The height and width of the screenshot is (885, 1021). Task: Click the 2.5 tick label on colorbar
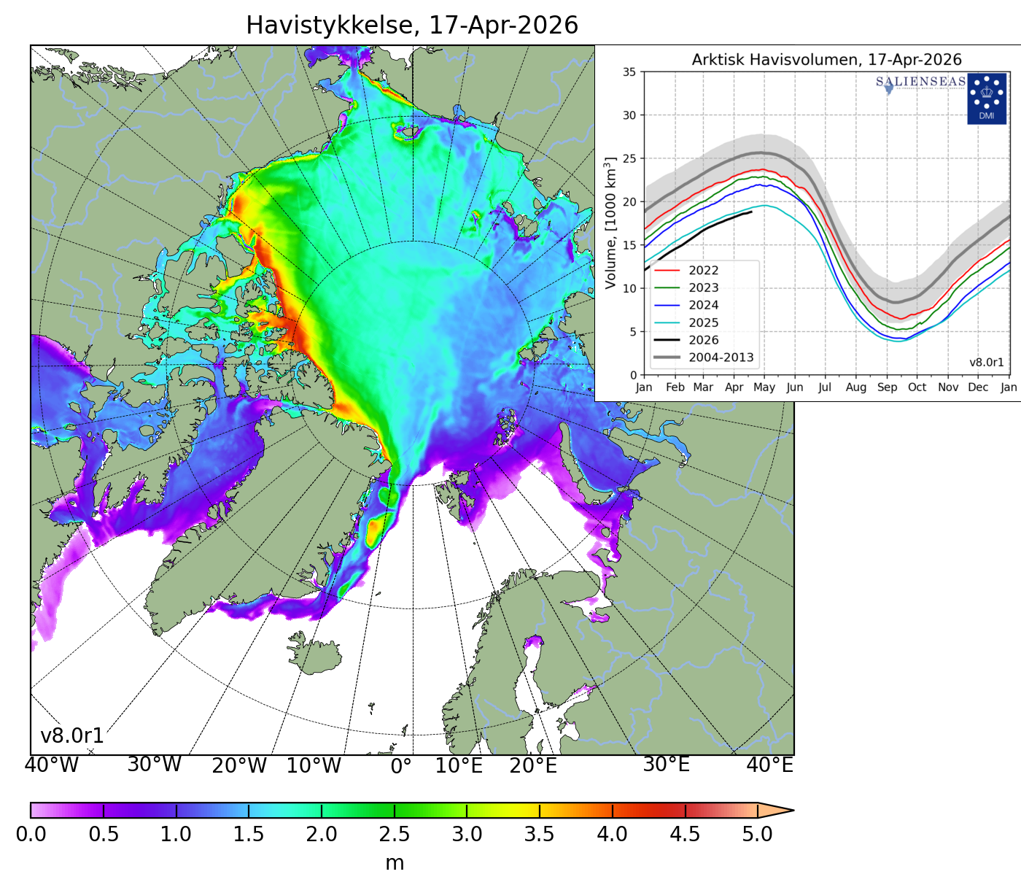394,834
